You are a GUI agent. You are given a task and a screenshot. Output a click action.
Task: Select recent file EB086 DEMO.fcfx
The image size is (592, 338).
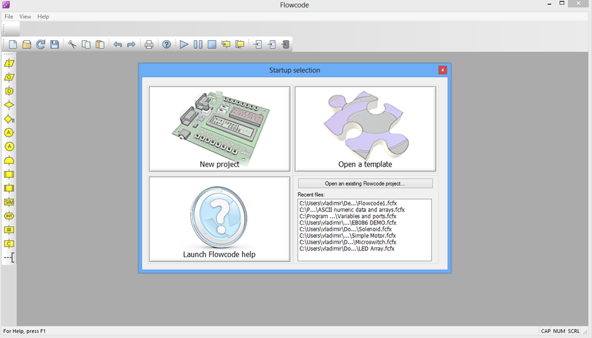click(x=348, y=223)
